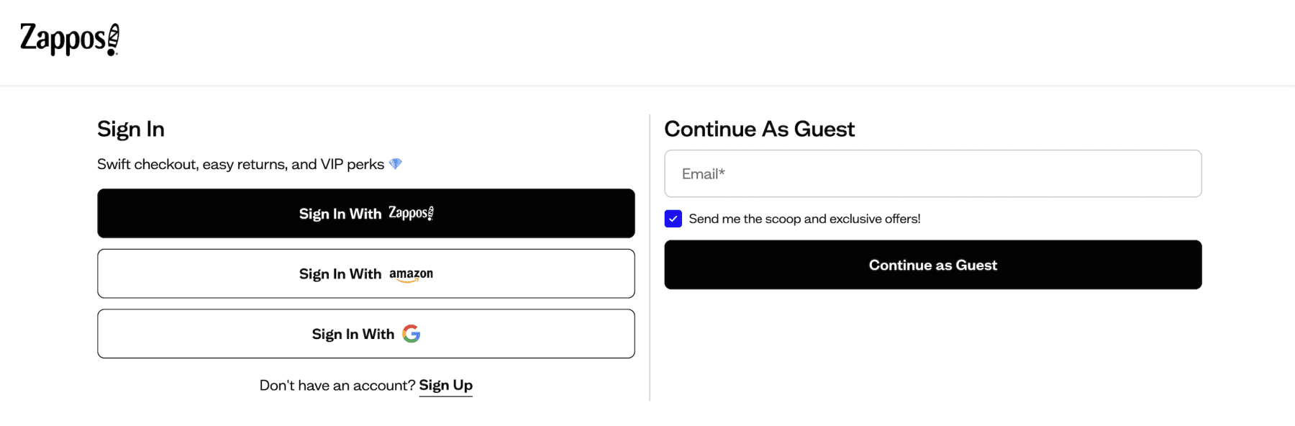Click the Zappos logo in the page header
1295x426 pixels.
tap(68, 39)
